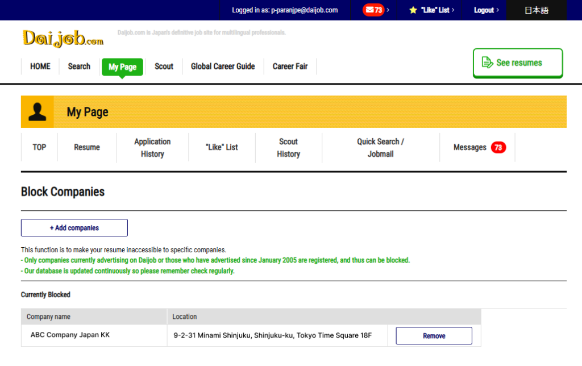Image resolution: width=582 pixels, height=366 pixels.
Task: Click the Currently Blocked label
Action: [45, 295]
